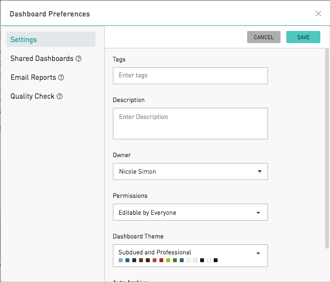Click into the Description text area

point(190,123)
